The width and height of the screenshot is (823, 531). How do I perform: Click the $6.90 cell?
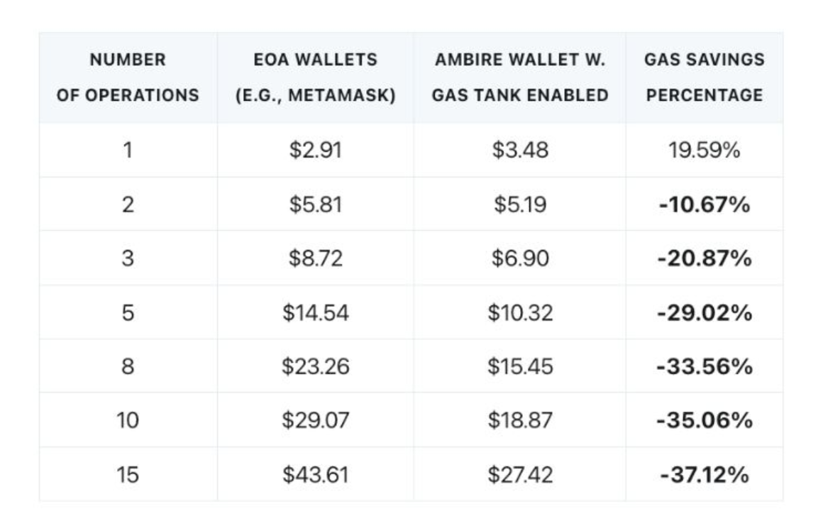click(520, 258)
